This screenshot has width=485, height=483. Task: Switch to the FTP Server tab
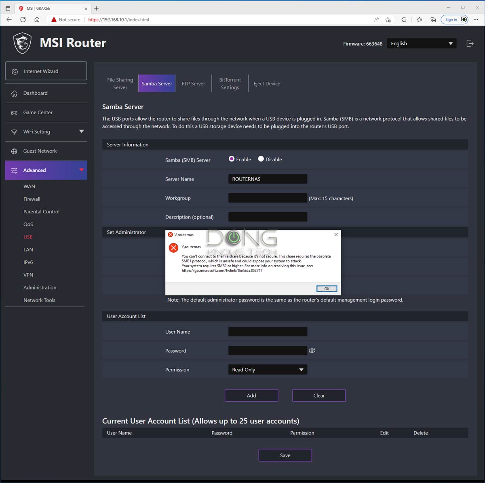[x=193, y=84]
